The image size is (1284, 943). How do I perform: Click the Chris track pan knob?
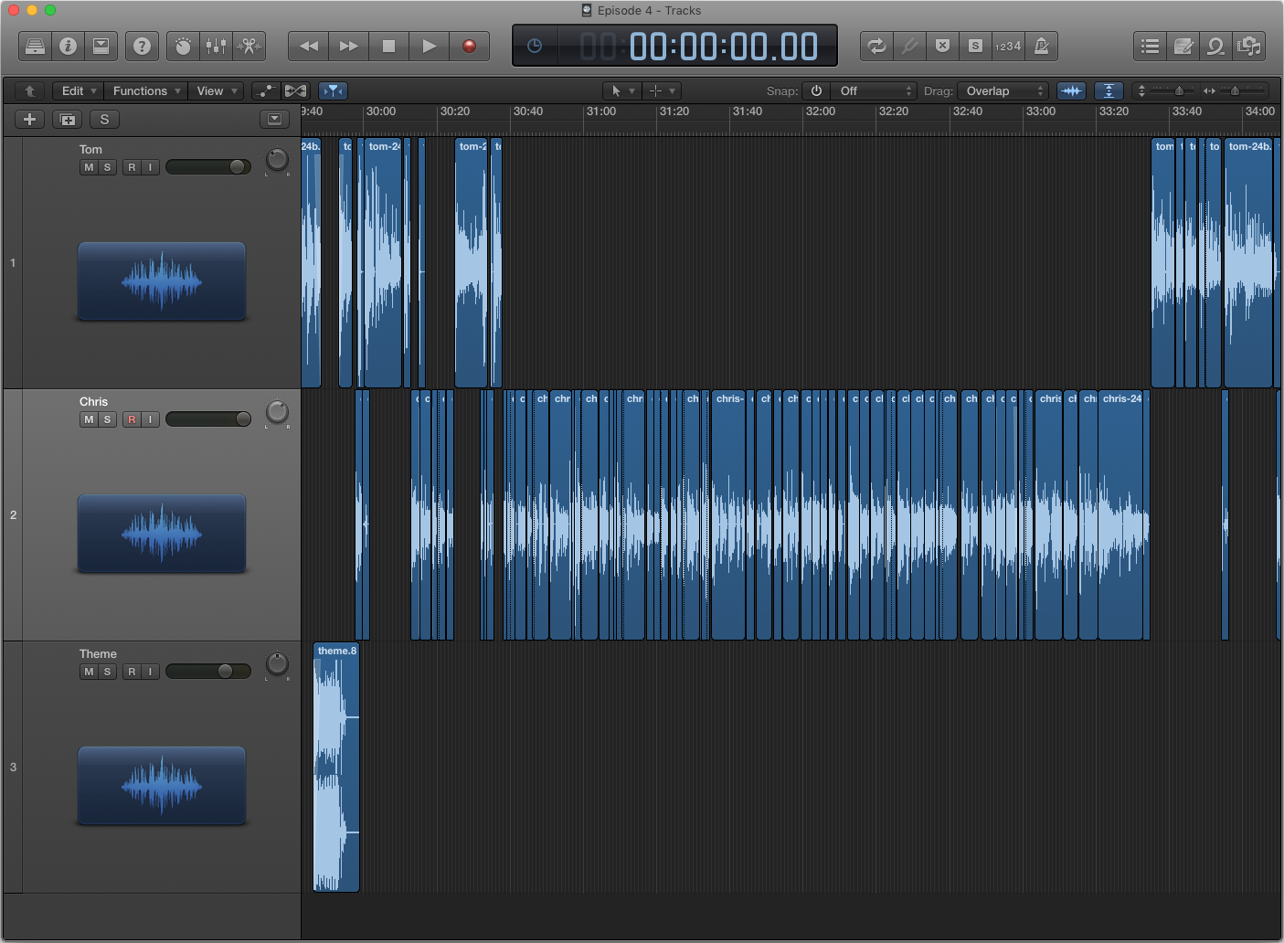click(x=277, y=412)
